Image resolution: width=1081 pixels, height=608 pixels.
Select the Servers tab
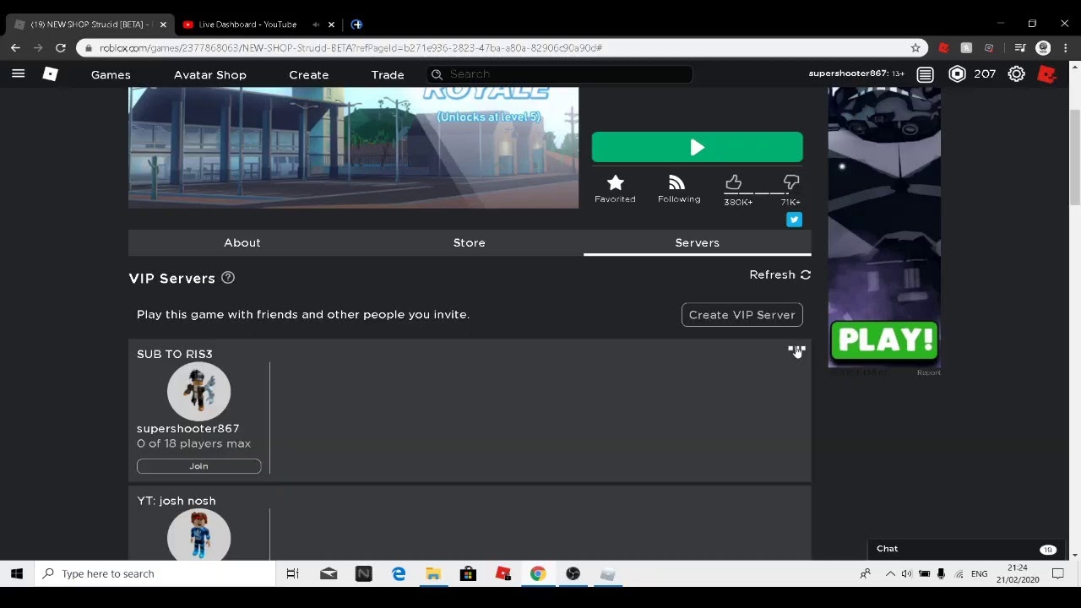pyautogui.click(x=697, y=242)
